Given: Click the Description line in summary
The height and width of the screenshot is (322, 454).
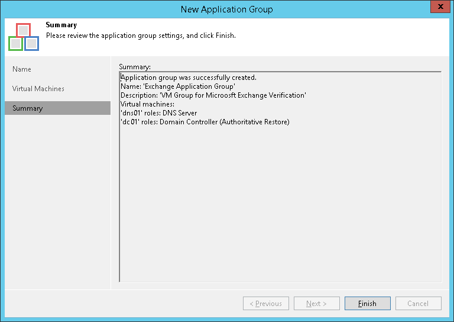Looking at the screenshot, I should click(x=213, y=95).
